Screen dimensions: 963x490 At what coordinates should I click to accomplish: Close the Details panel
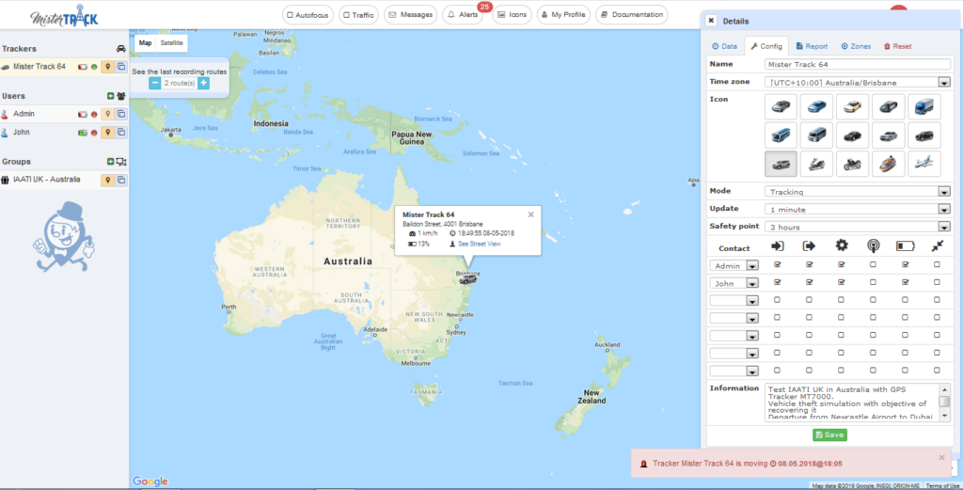point(711,21)
